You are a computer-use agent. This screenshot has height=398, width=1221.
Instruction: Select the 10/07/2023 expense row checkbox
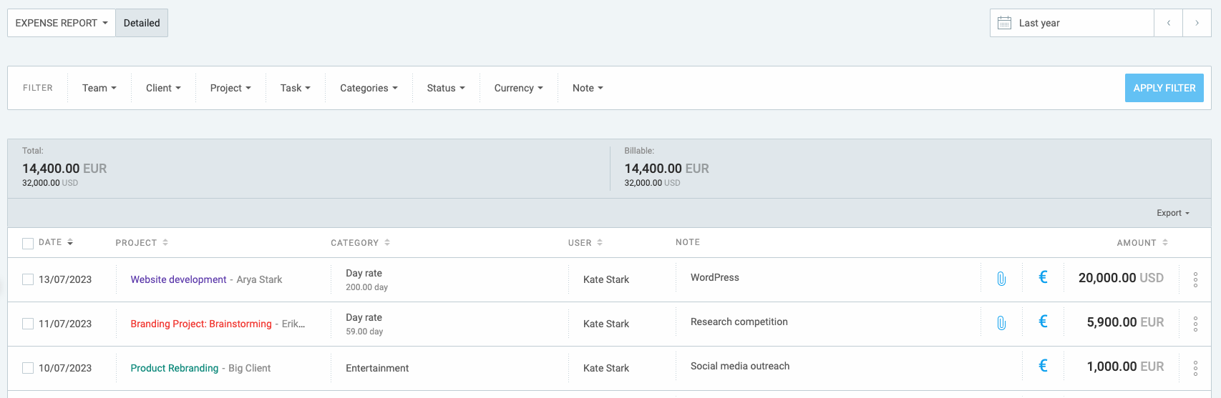click(x=28, y=368)
